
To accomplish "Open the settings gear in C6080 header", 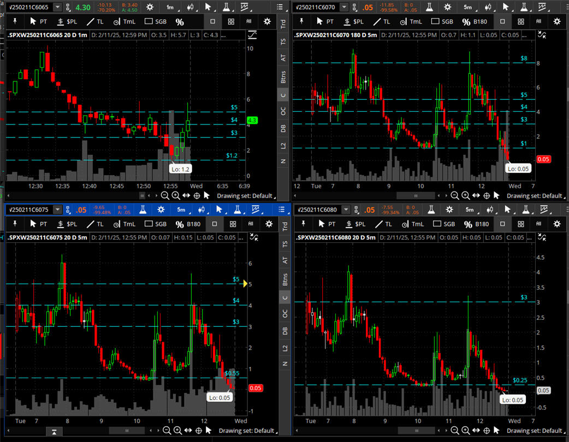I will click(x=449, y=209).
